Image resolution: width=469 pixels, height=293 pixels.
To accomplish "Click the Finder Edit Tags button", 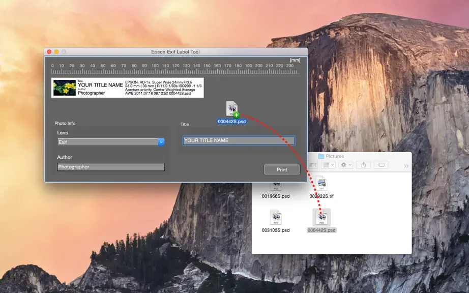I will click(381, 165).
